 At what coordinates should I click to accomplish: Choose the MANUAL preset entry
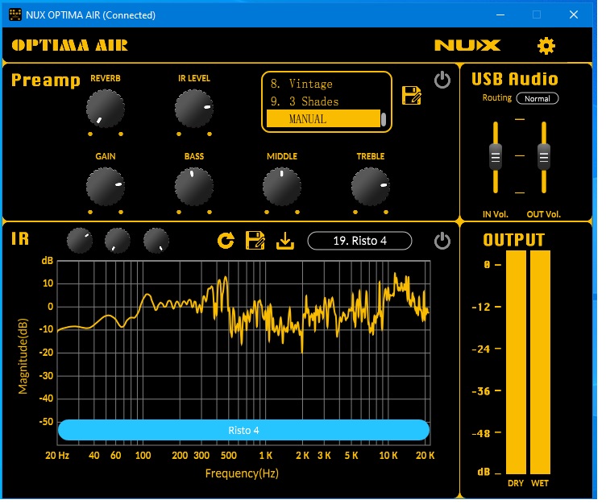coord(322,119)
